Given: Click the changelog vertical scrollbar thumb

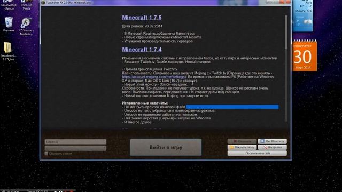Looking at the screenshot, I should coord(286,32).
